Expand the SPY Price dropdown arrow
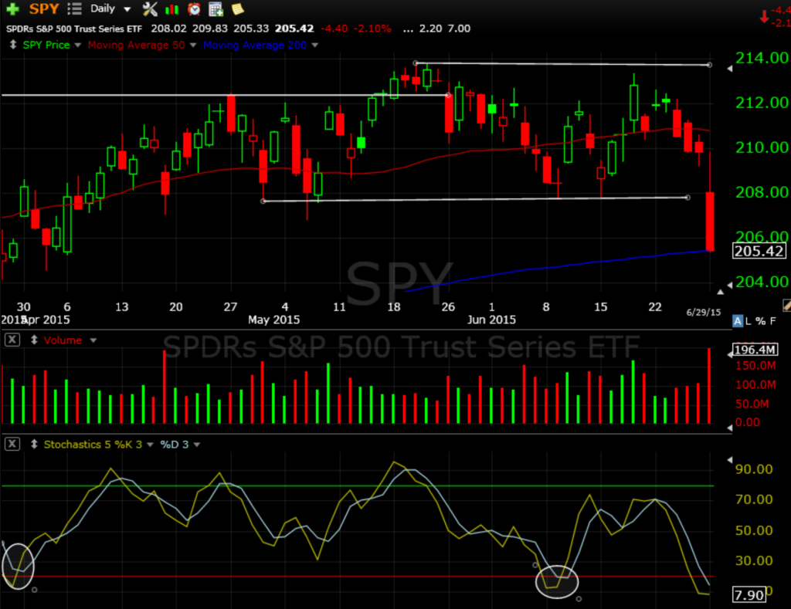Screen dimensions: 791x609 point(78,45)
